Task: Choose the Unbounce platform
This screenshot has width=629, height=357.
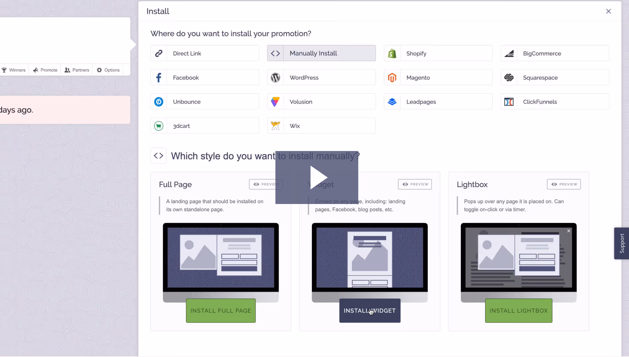Action: tap(204, 101)
